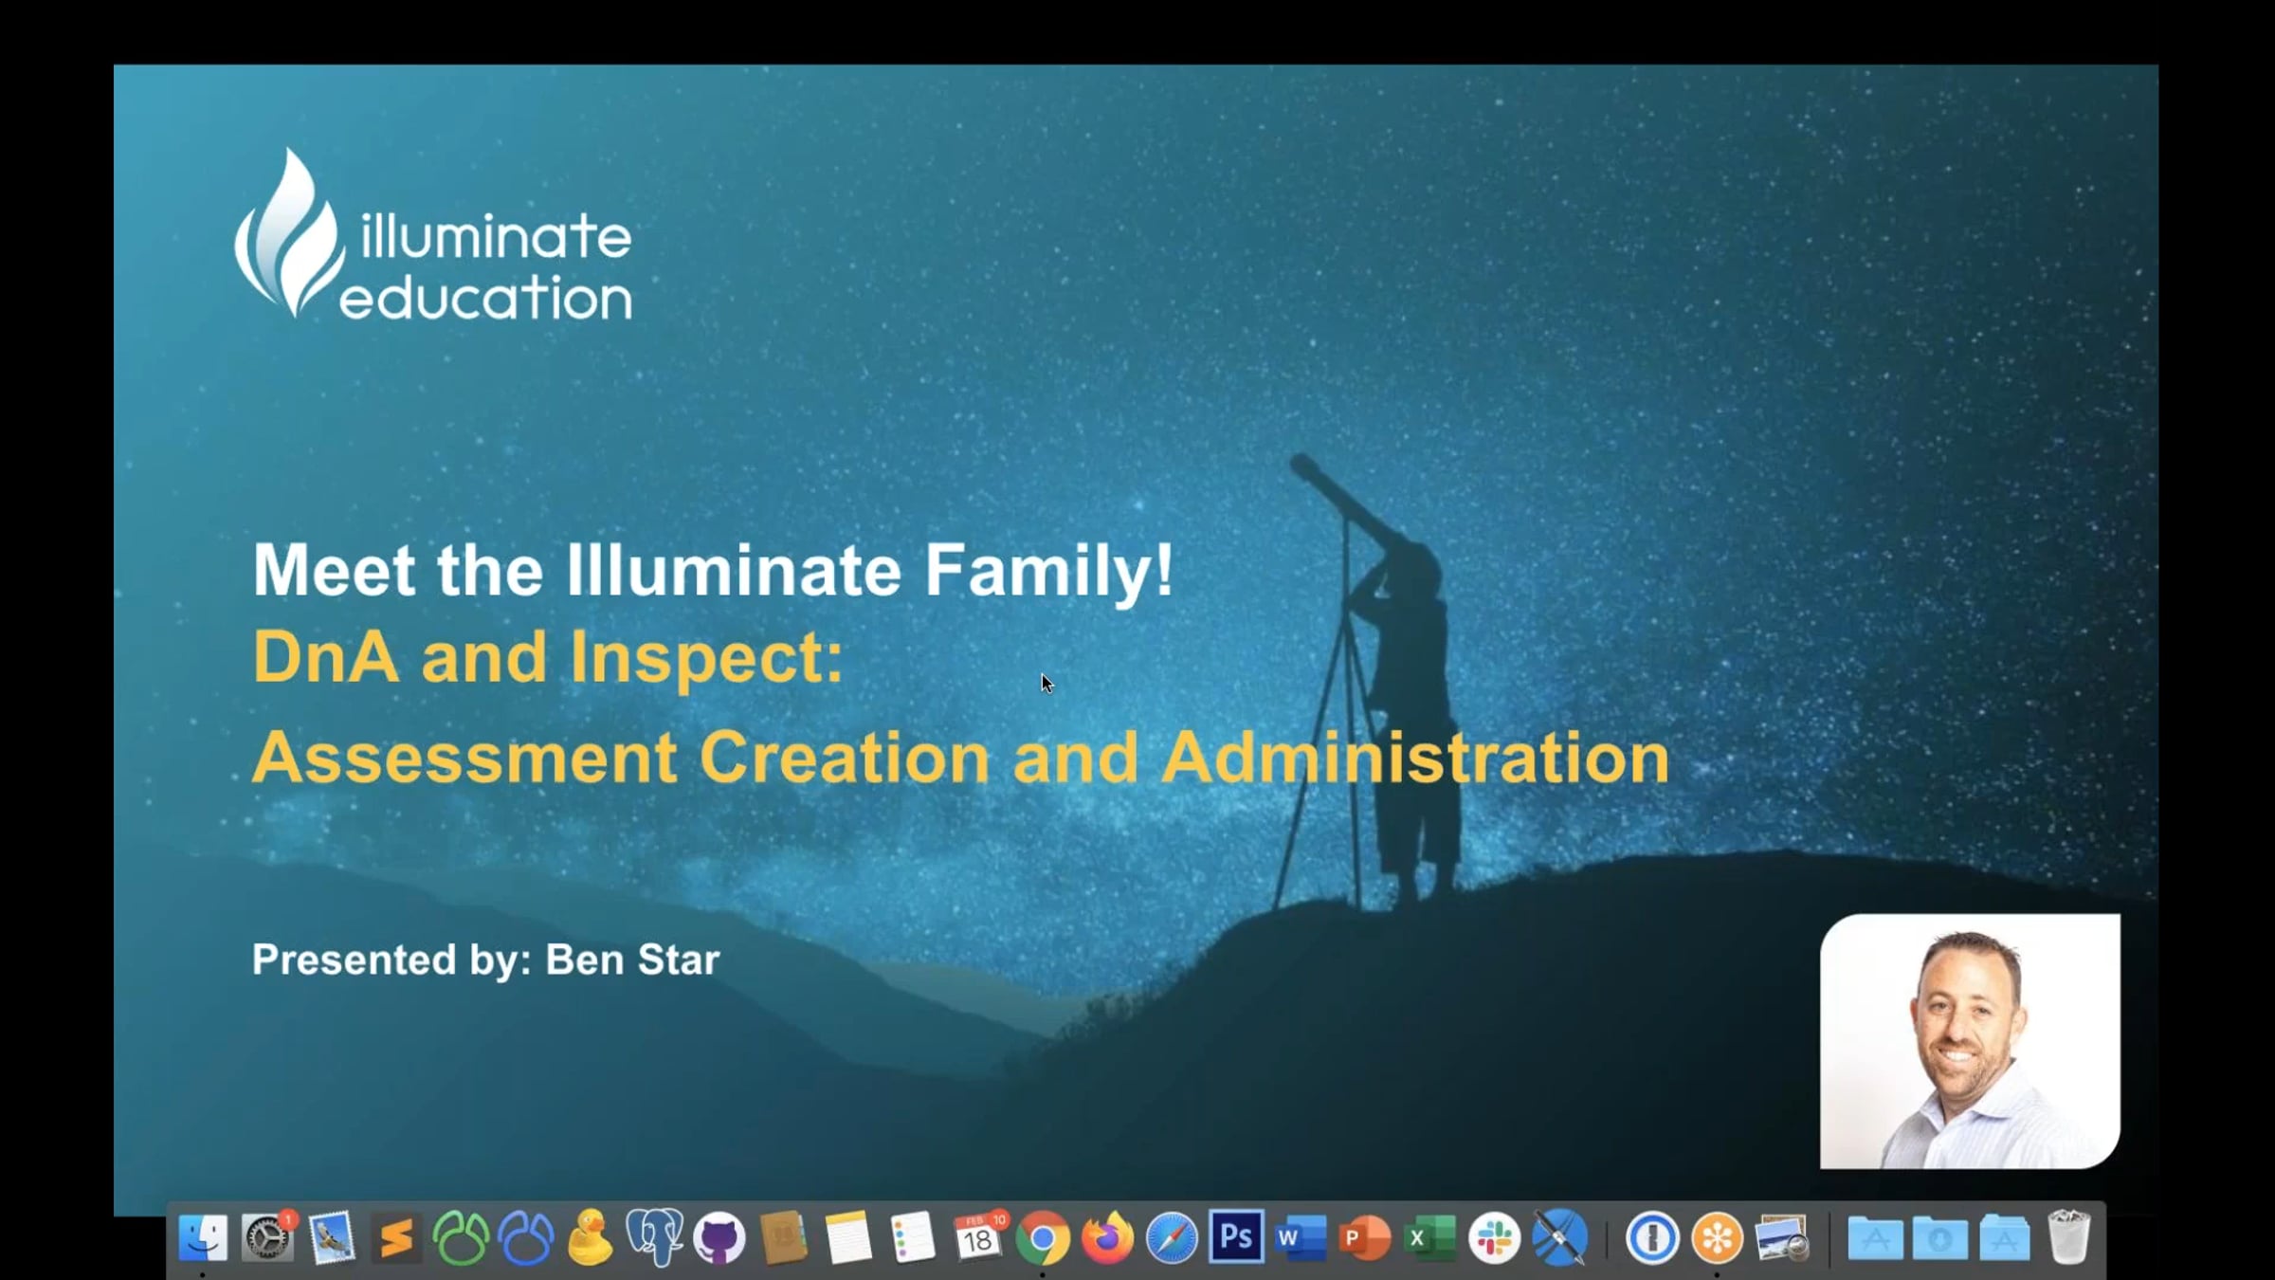This screenshot has width=2275, height=1280.
Task: Open the PostgreSQL elephant icon
Action: click(x=655, y=1237)
